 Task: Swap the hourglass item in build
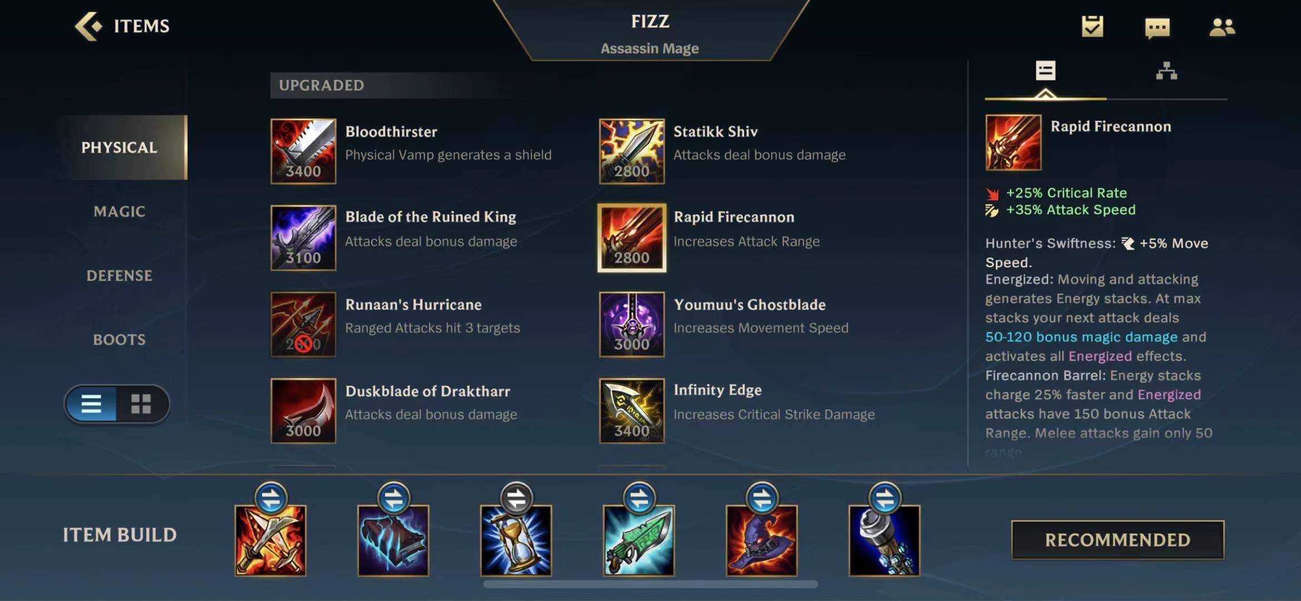pos(516,497)
